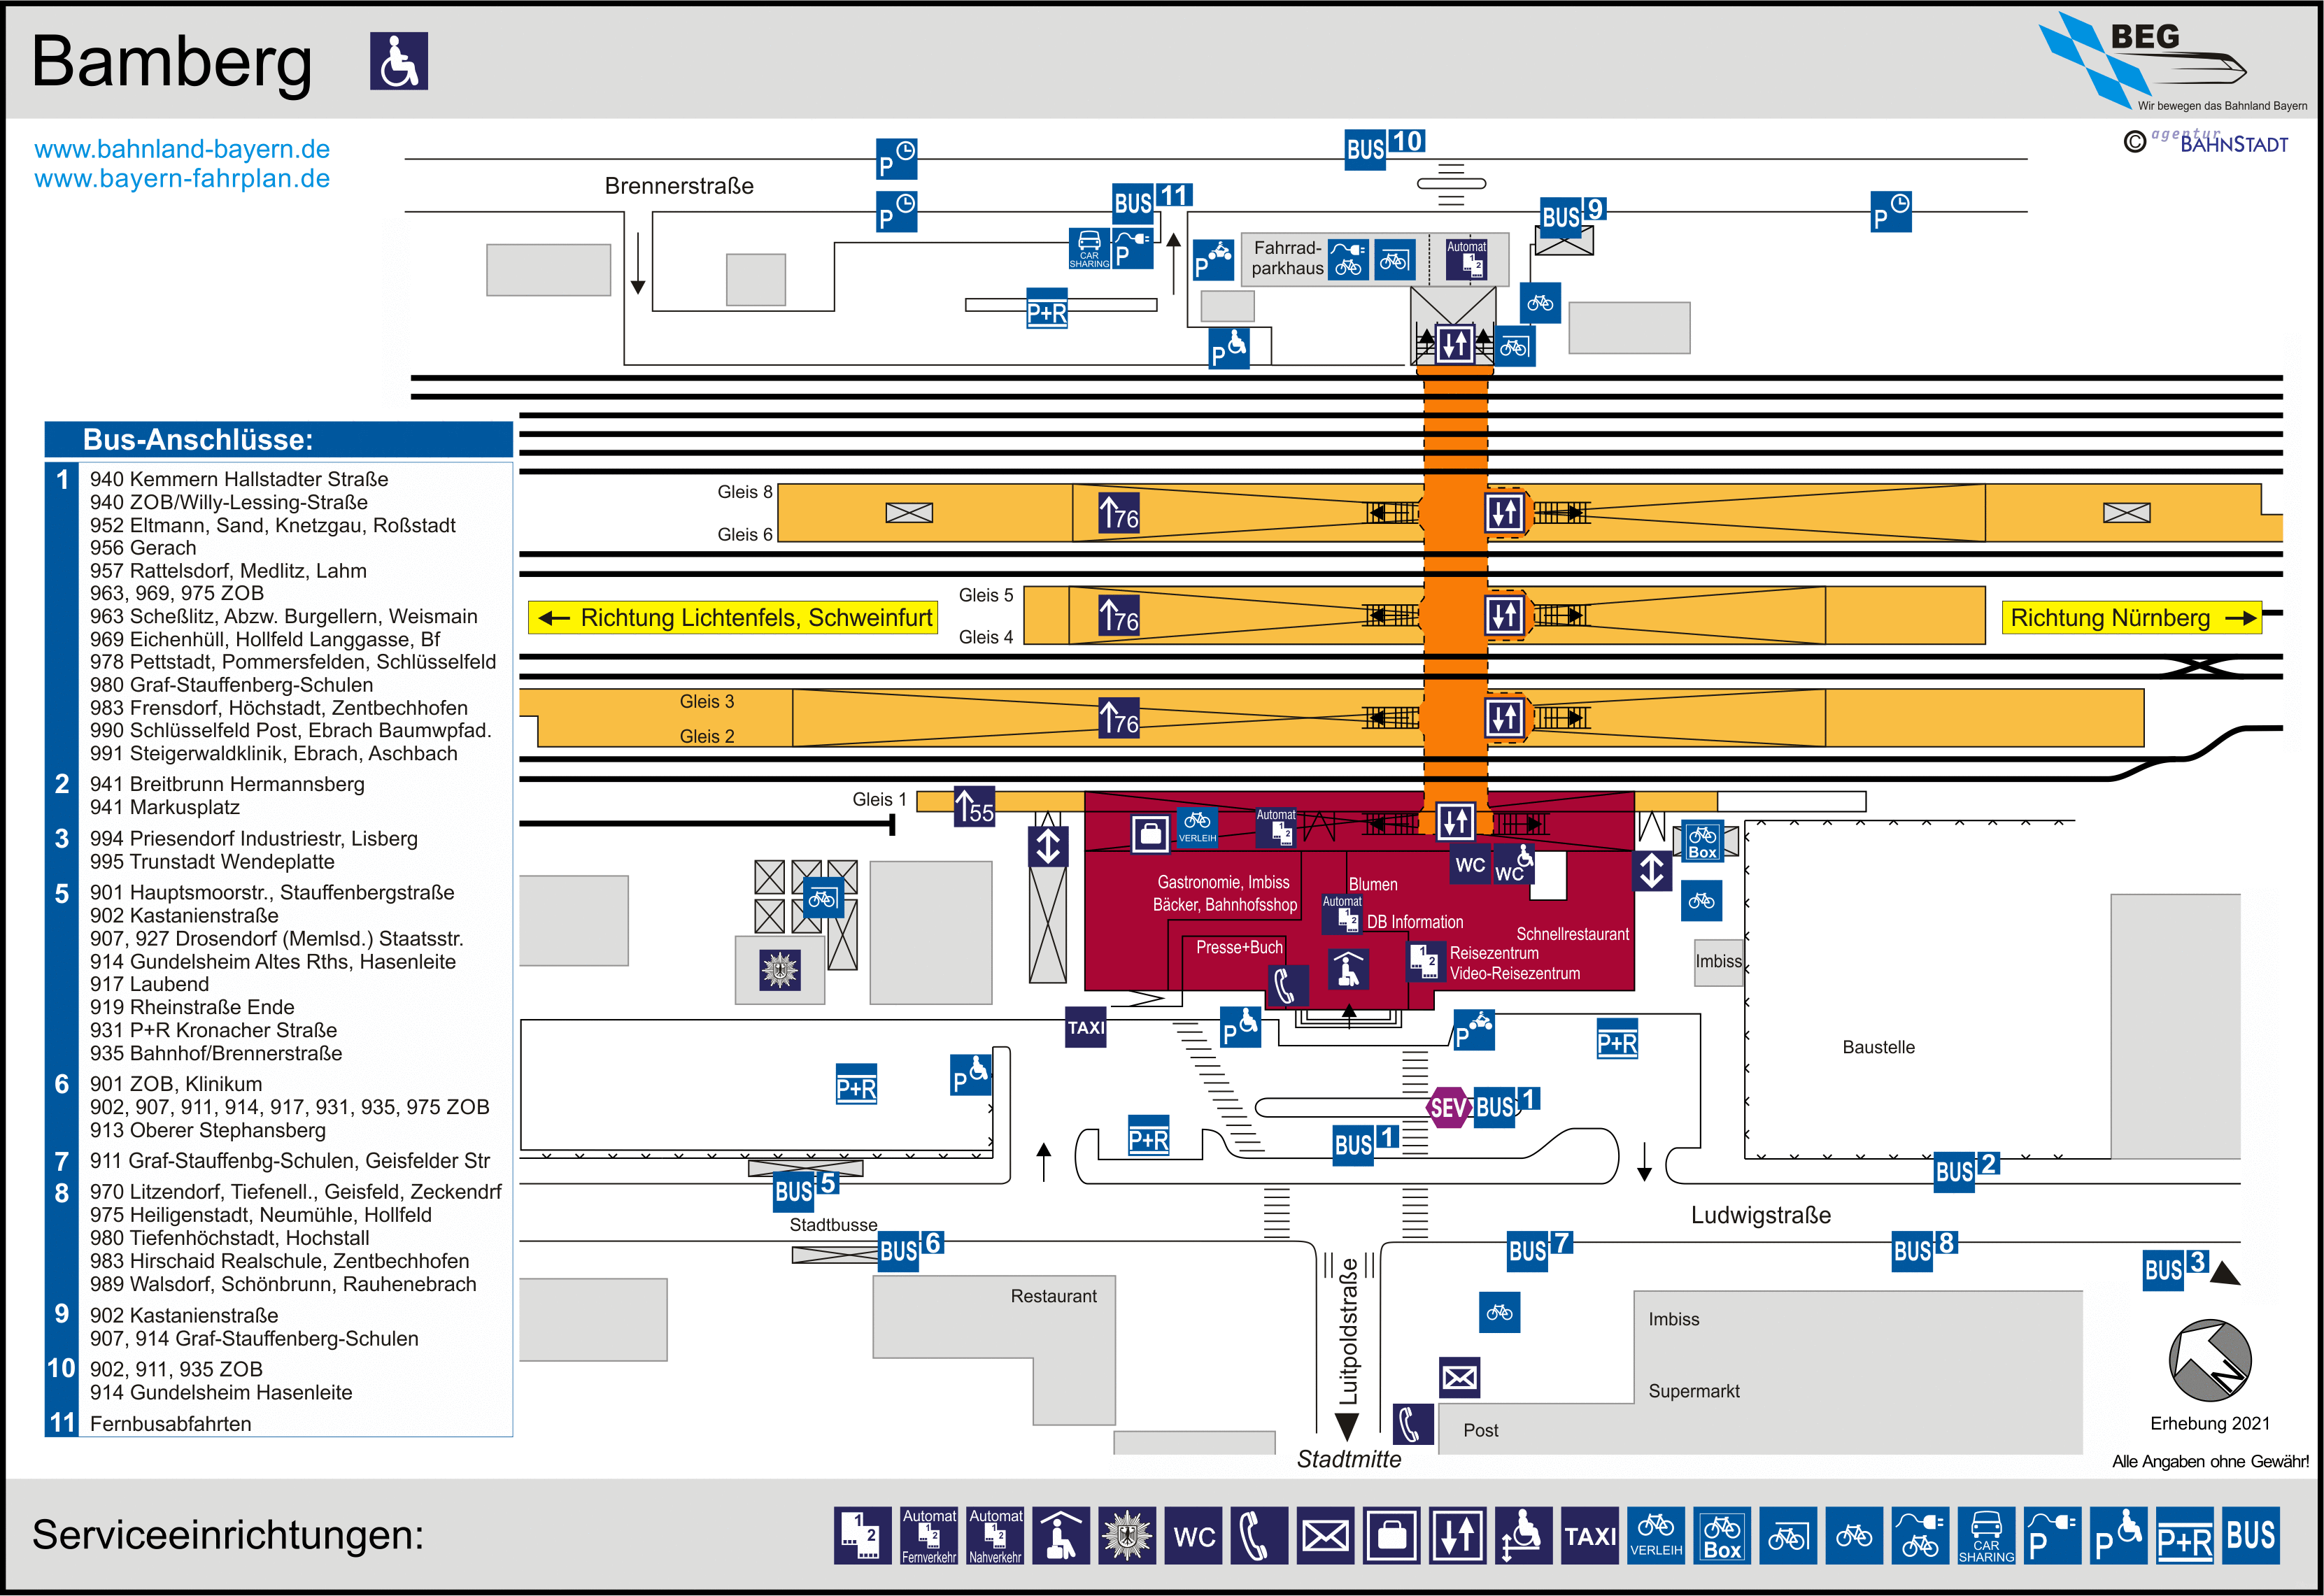The height and width of the screenshot is (1596, 2324).
Task: Click the WC icon in the Serviceeinrichtungen legend
Action: pyautogui.click(x=1194, y=1535)
